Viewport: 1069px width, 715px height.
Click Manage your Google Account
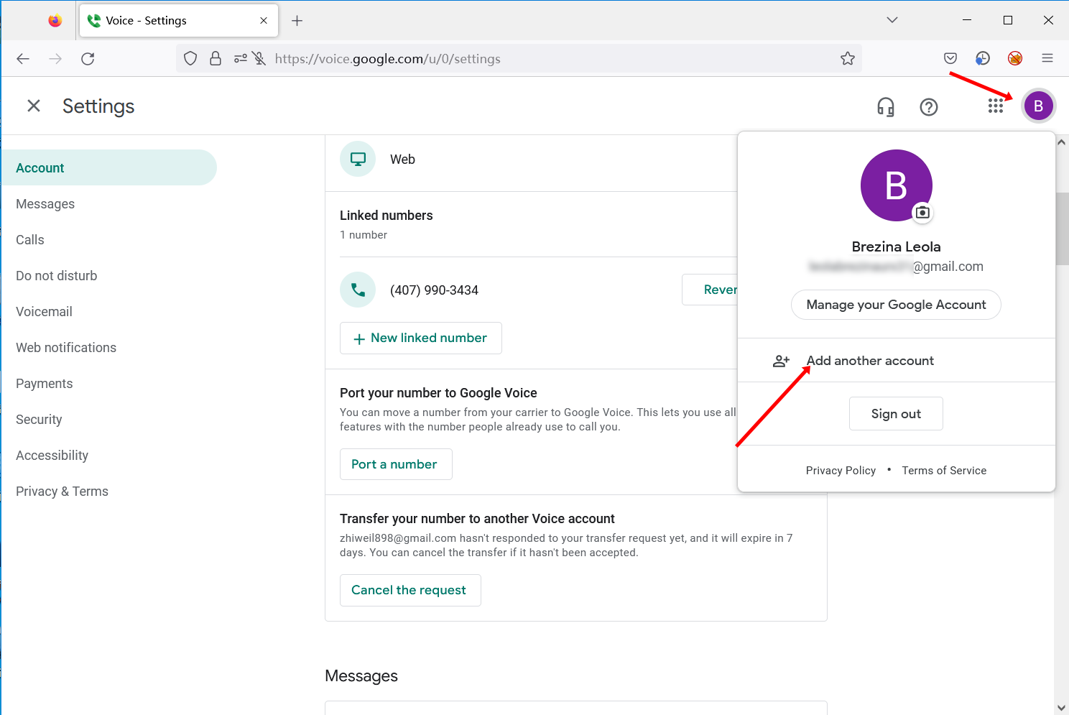(x=896, y=305)
